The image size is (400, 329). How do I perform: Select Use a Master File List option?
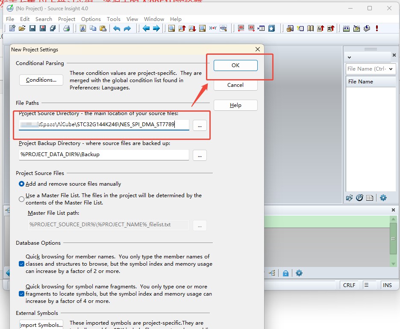coord(22,199)
